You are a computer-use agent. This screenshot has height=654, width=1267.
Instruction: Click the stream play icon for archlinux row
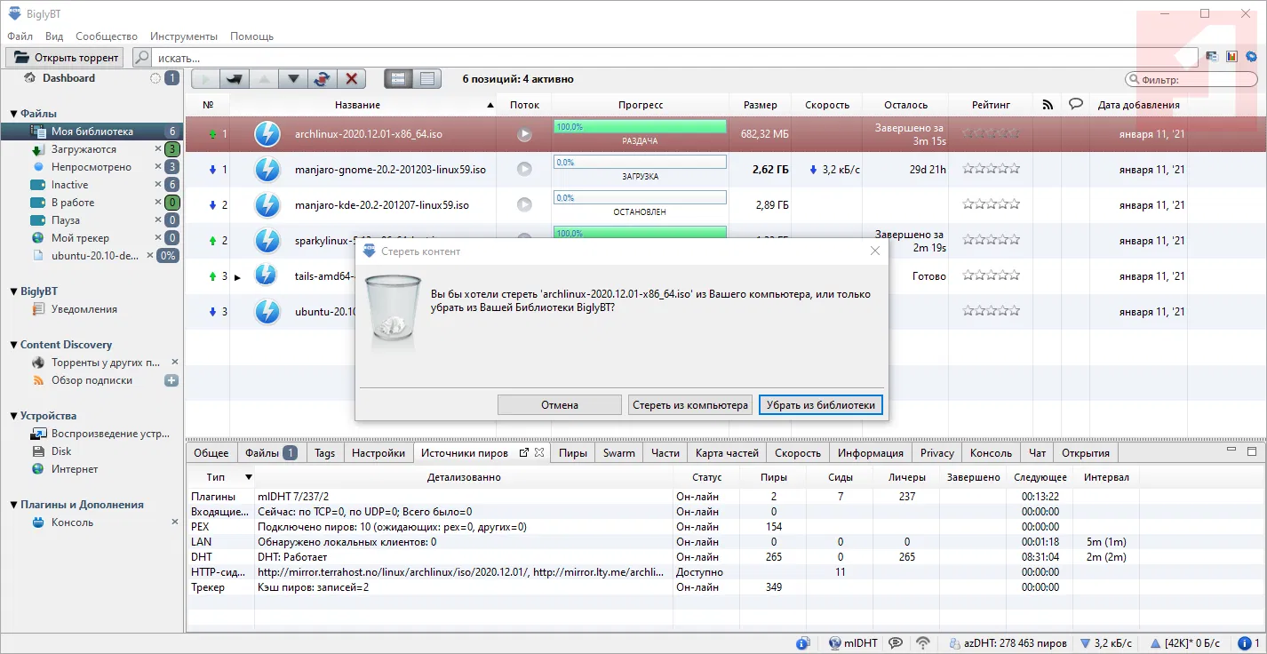(x=524, y=134)
